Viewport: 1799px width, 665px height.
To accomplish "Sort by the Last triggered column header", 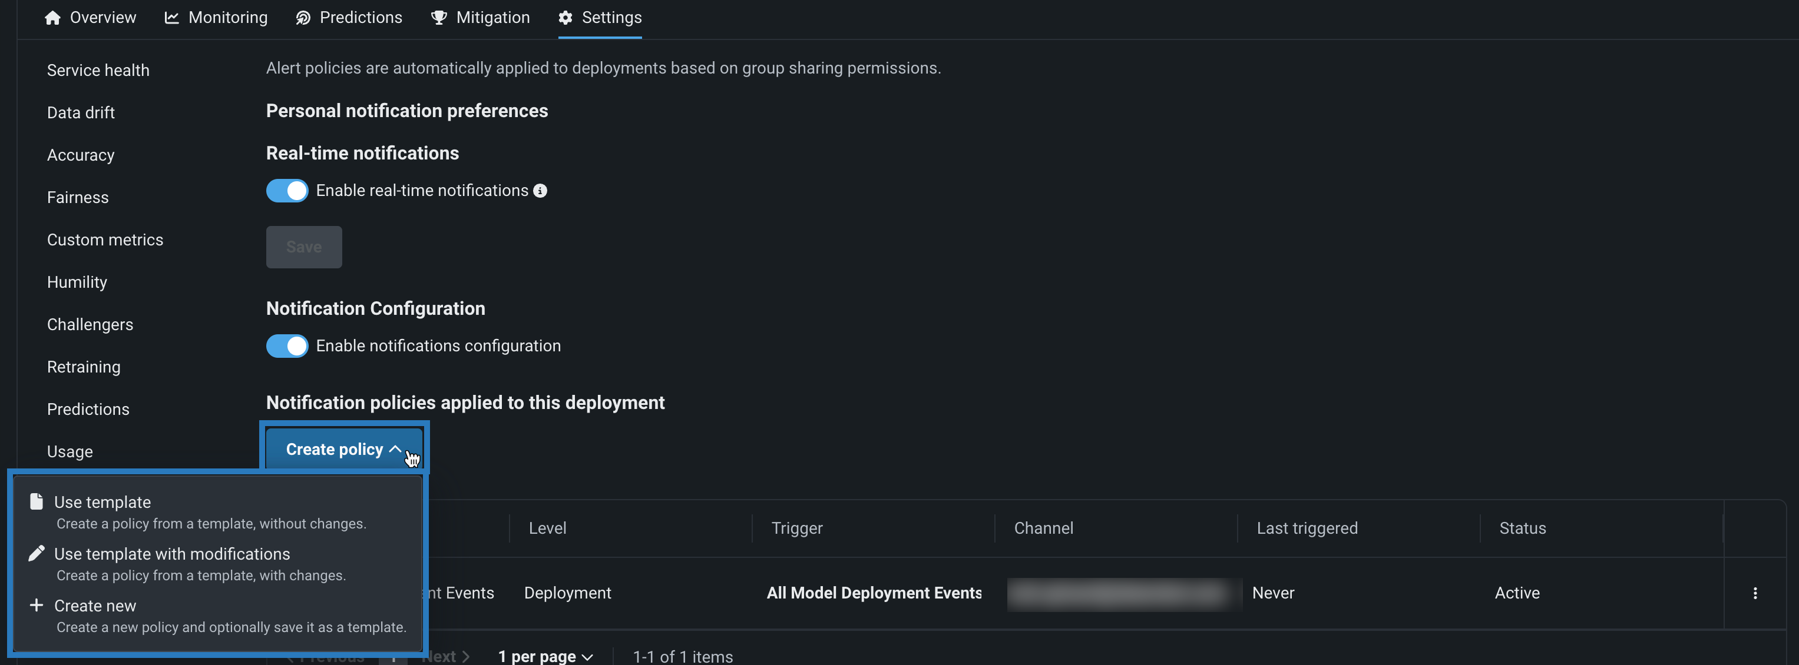I will click(x=1307, y=528).
